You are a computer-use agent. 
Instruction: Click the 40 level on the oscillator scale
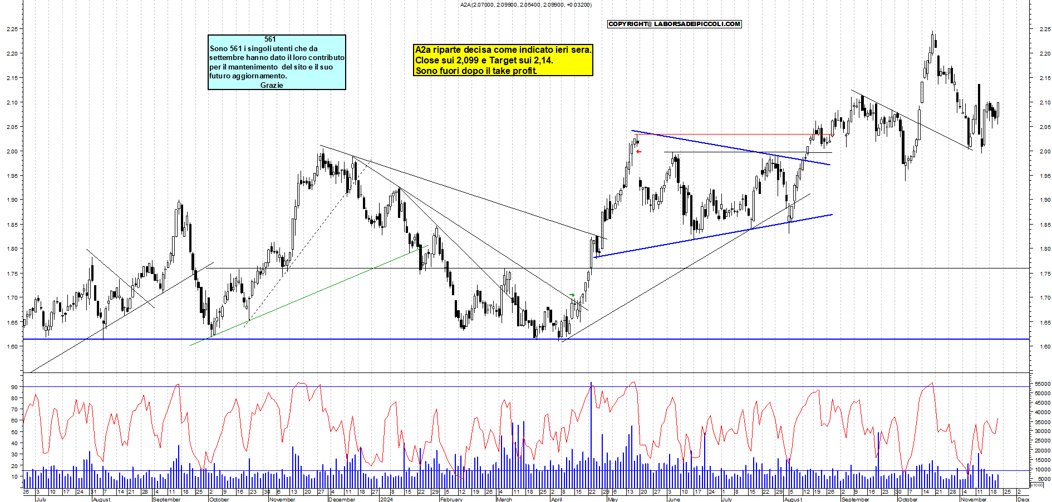pos(14,443)
